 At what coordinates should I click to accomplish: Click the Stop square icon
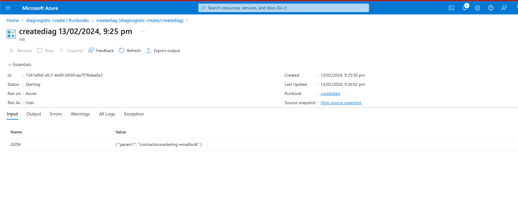39,50
